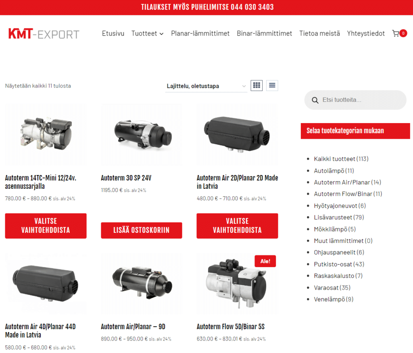Open Yhteystiedot page
Screen dimensions: 413x353
[x=365, y=33]
